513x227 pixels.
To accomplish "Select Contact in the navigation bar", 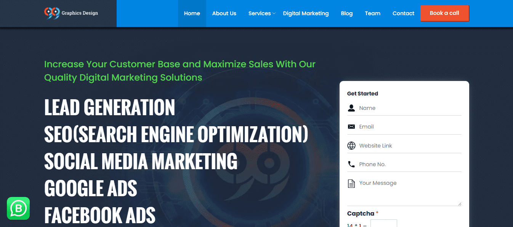I will click(x=403, y=13).
